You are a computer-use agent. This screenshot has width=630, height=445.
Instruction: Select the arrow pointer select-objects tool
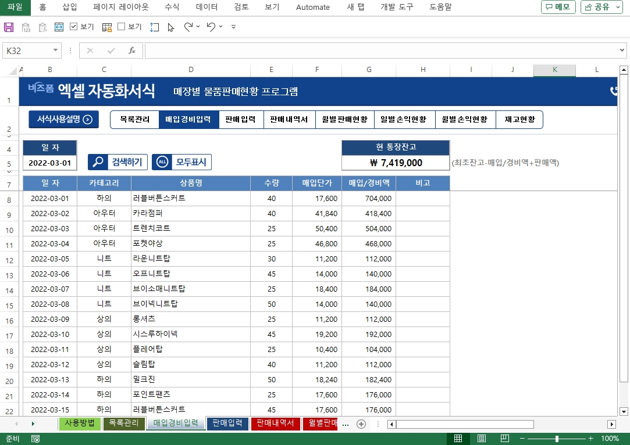point(170,27)
